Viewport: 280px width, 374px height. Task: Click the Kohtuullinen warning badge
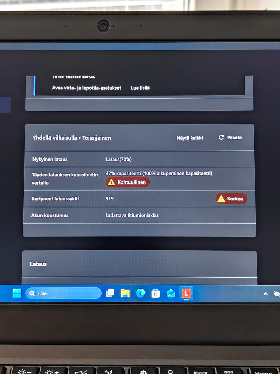coord(127,182)
